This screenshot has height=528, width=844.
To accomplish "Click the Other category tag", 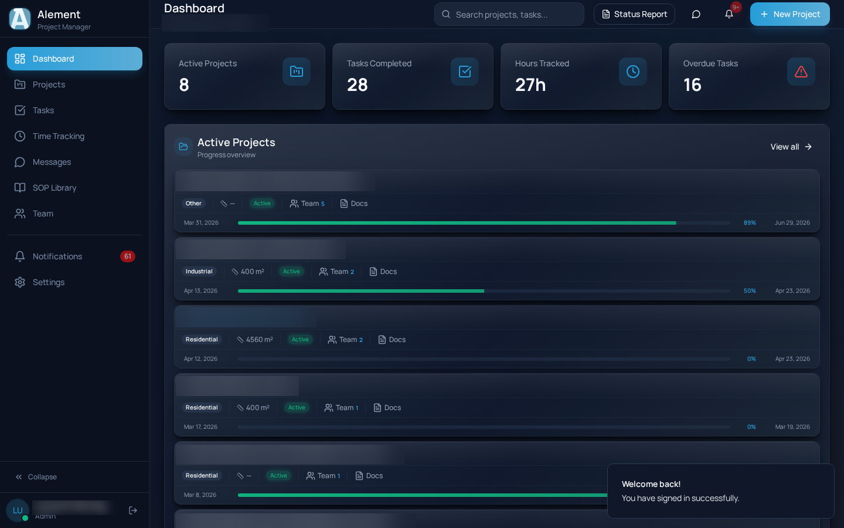I will 193,204.
